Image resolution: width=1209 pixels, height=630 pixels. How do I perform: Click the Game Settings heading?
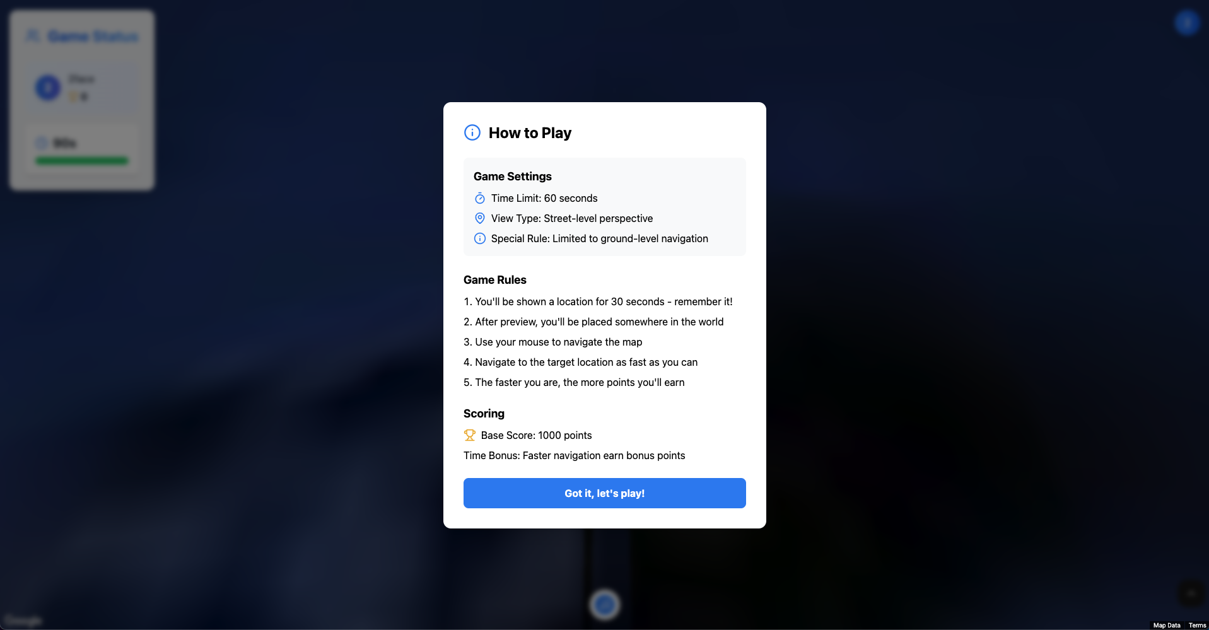[x=513, y=177]
